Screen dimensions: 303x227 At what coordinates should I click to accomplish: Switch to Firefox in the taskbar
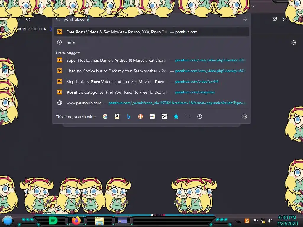pos(76,220)
